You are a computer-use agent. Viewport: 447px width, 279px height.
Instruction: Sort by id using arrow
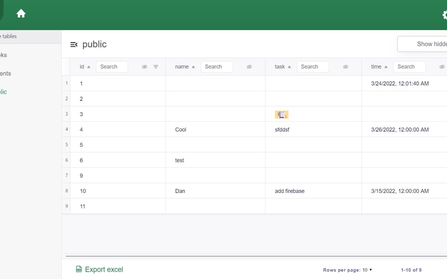pyautogui.click(x=89, y=67)
